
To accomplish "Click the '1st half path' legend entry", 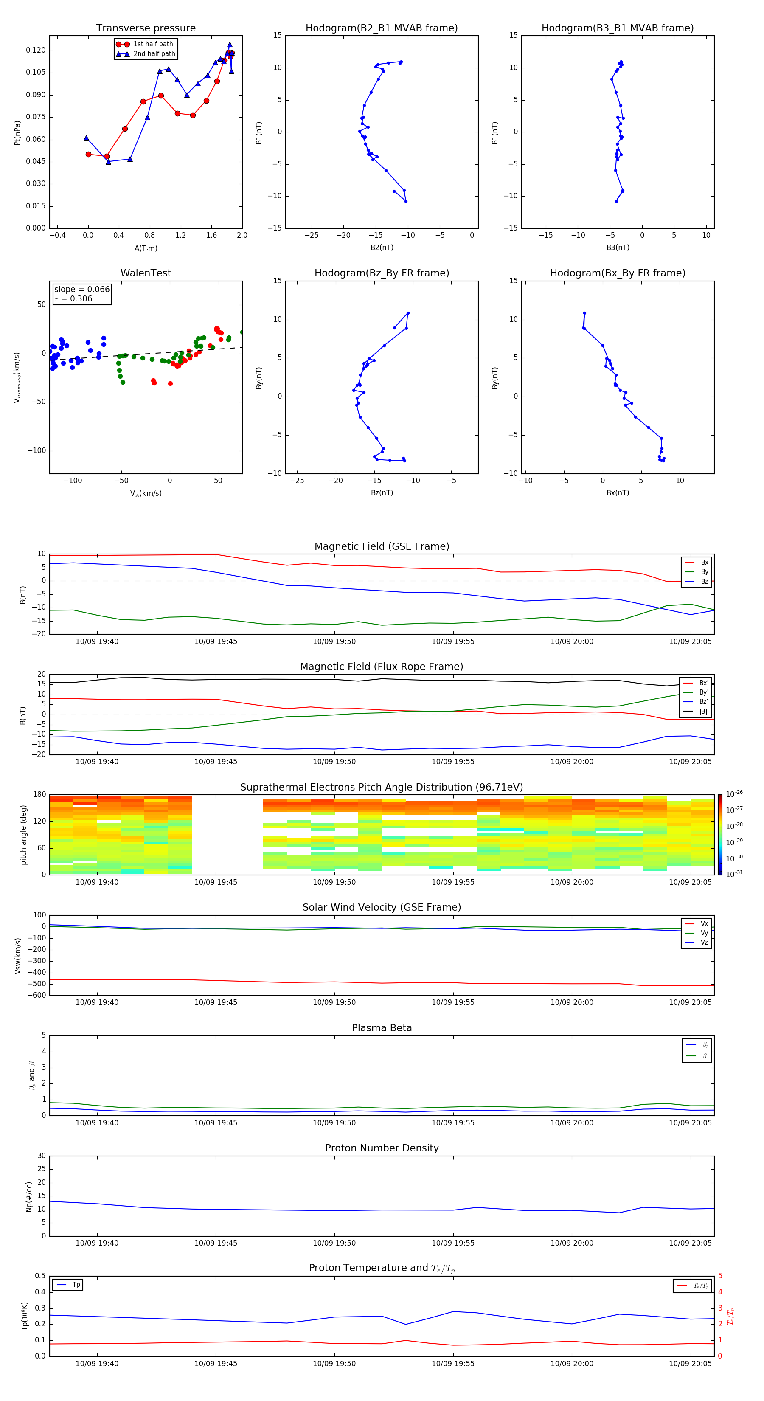I will (145, 44).
